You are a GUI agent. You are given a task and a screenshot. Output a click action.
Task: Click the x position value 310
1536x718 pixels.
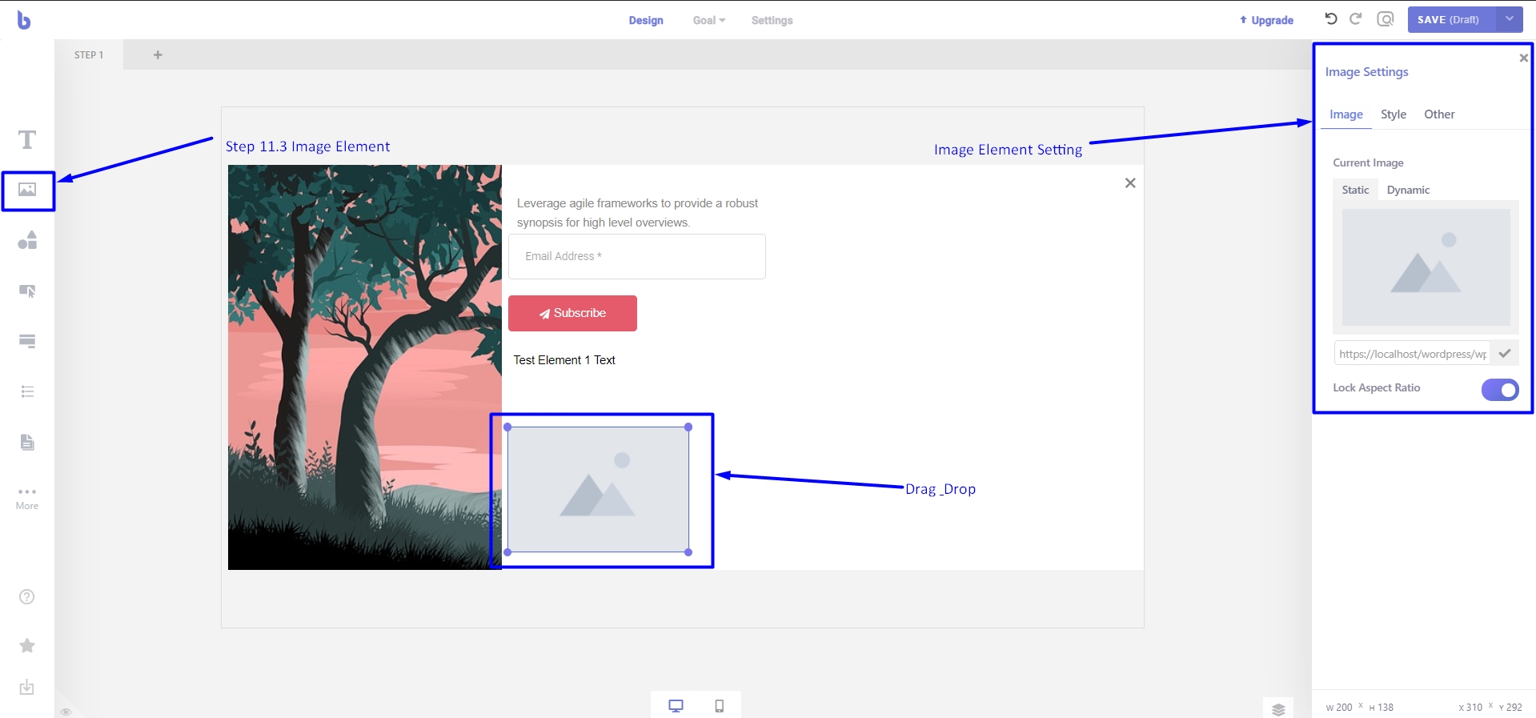coord(1474,708)
